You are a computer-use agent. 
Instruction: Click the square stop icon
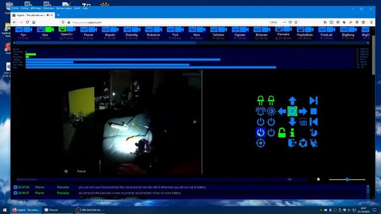click(x=314, y=111)
